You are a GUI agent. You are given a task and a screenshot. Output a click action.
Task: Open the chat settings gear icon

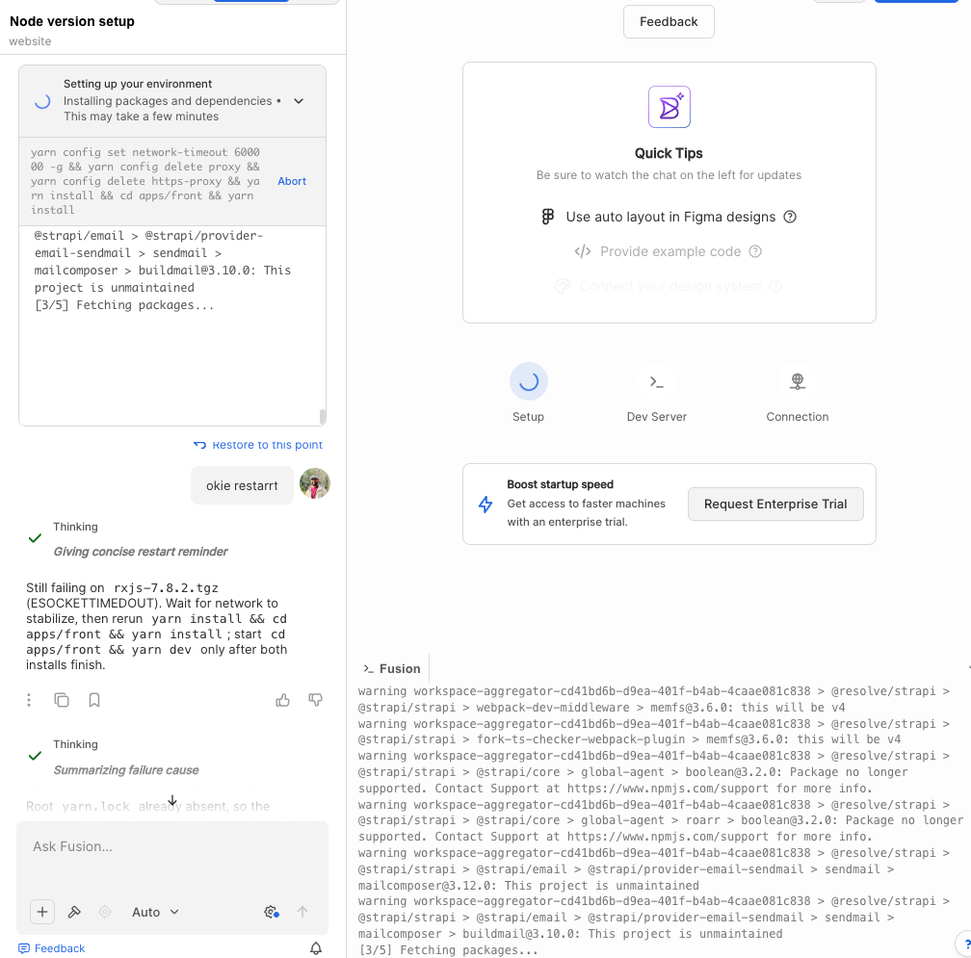[272, 912]
